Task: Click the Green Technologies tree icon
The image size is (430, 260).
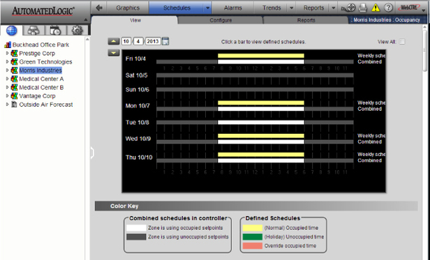Action: 14,61
